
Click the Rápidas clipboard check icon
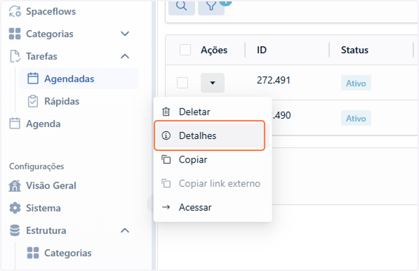33,101
